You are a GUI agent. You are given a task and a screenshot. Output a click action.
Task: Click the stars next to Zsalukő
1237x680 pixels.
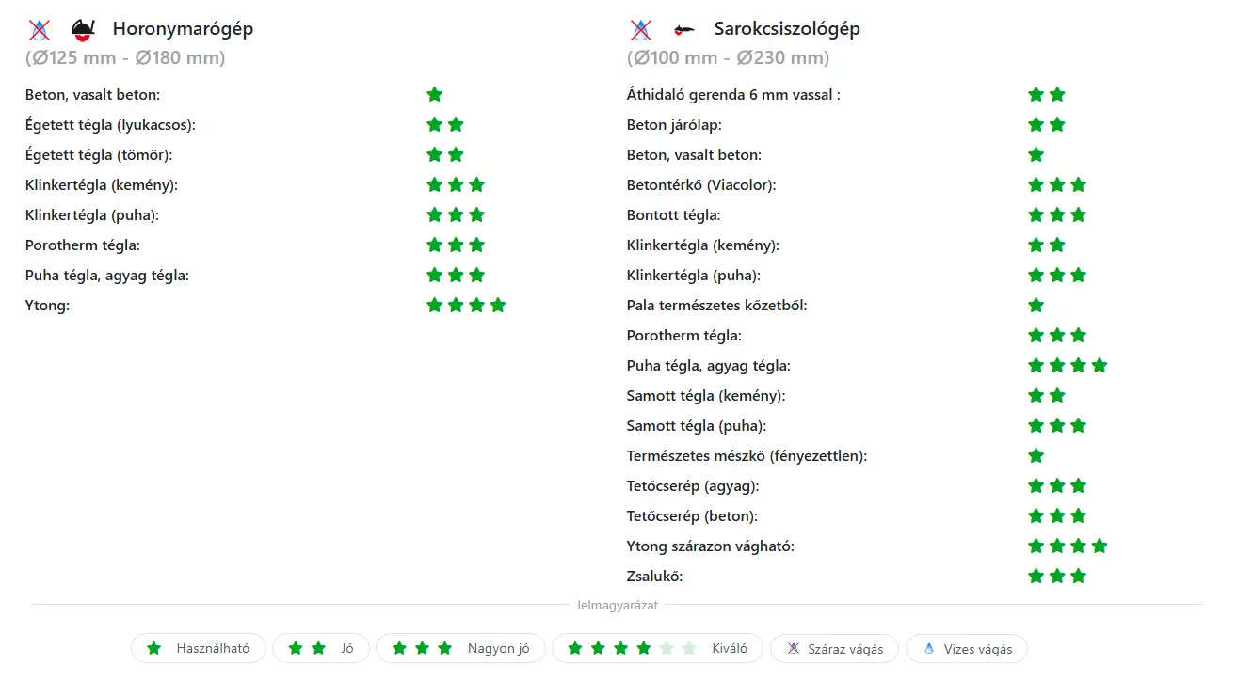[1057, 577]
